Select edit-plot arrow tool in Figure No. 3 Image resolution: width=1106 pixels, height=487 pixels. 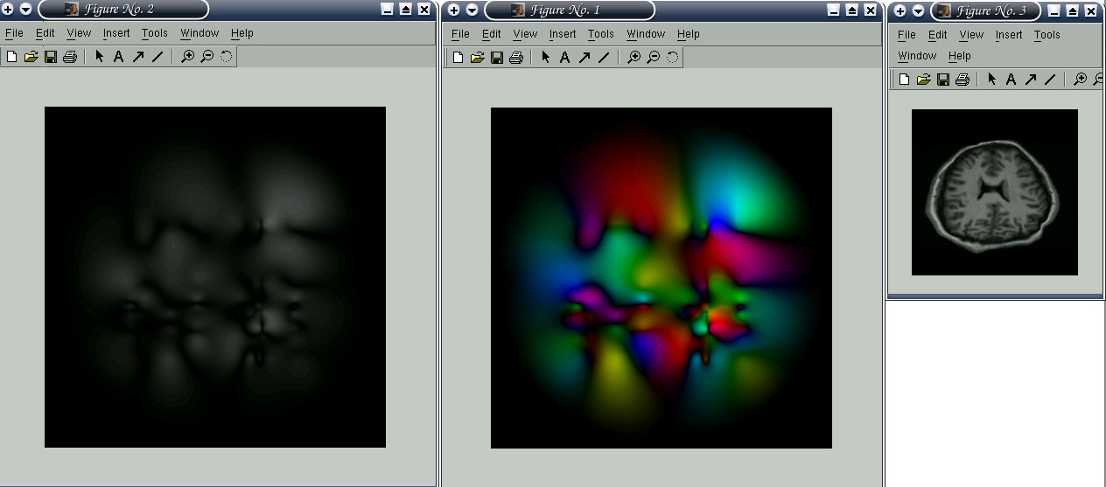point(991,80)
